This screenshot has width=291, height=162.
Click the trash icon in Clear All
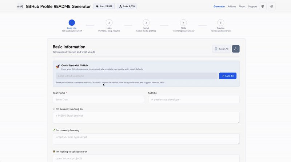click(x=216, y=49)
